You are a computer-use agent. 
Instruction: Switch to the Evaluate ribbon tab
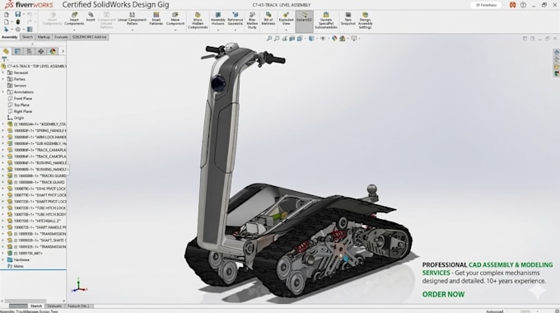pyautogui.click(x=61, y=37)
